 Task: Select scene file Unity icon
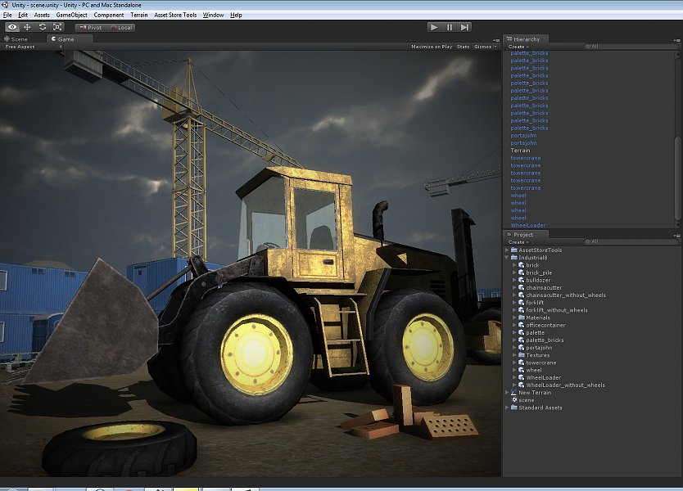tap(514, 400)
